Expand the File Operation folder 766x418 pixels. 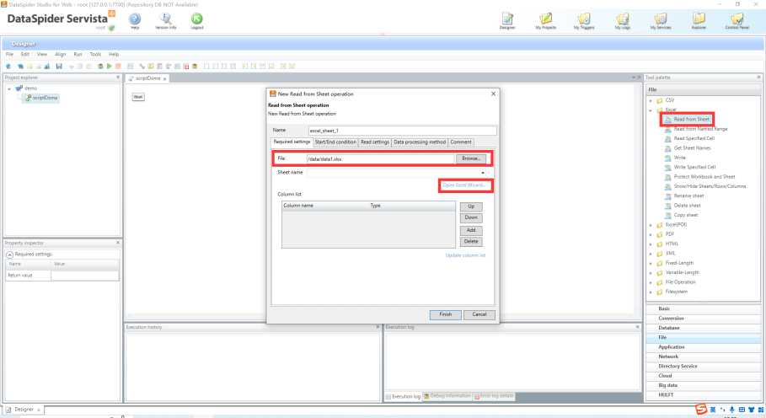click(651, 282)
